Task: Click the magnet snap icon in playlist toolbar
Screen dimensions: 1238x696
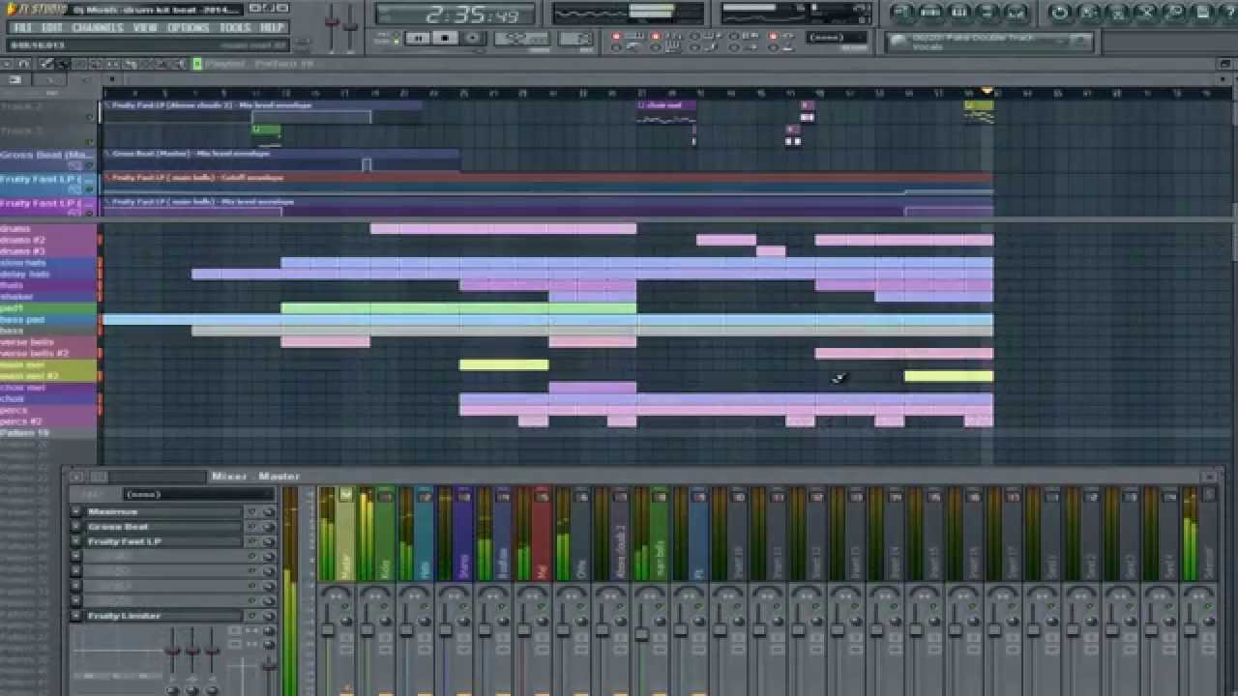Action: 24,64
